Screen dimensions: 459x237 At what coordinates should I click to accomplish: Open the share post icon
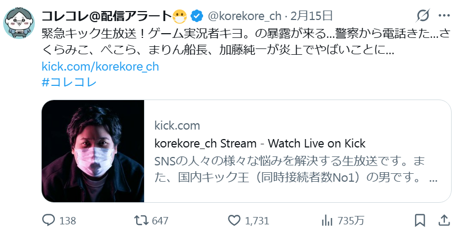click(x=444, y=220)
